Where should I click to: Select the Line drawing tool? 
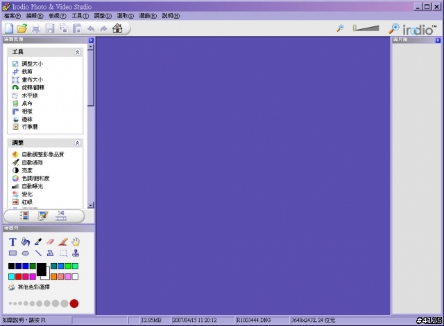click(x=38, y=253)
